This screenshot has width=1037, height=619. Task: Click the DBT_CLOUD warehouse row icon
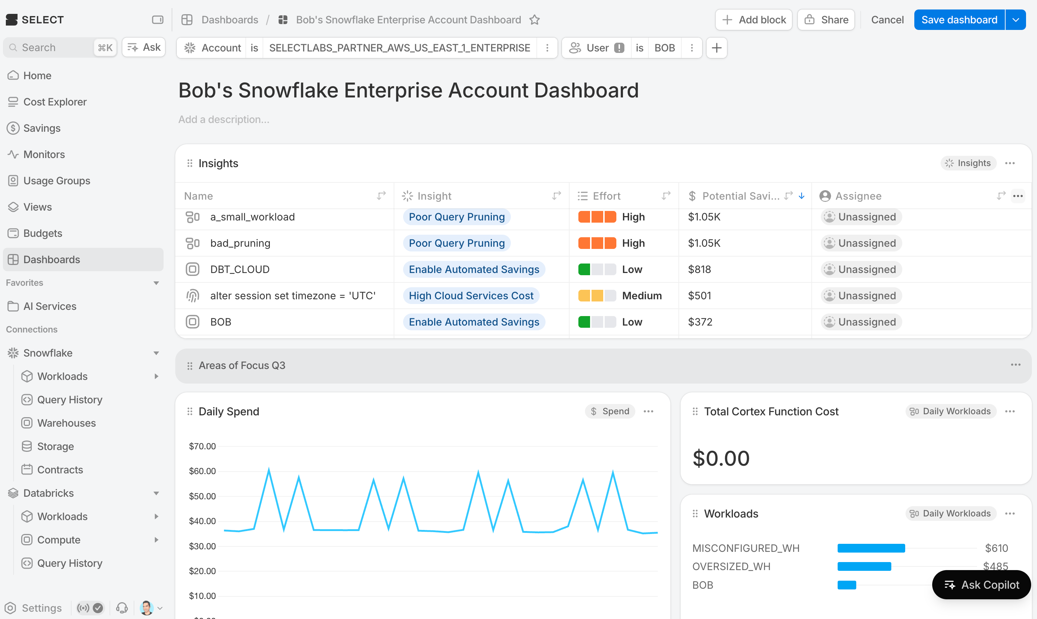tap(192, 269)
